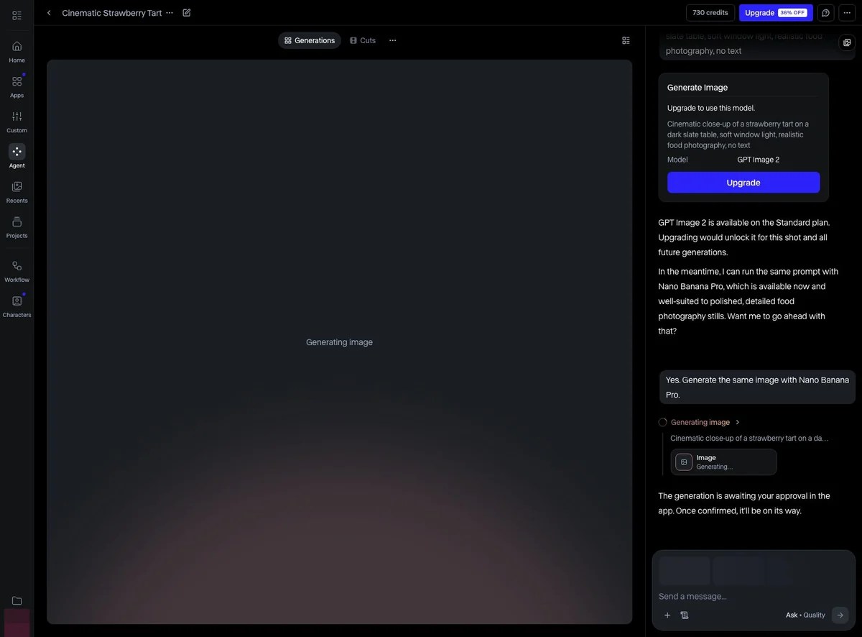Screen dimensions: 862x637
Task: Send the message with the arrow button
Action: pos(840,615)
